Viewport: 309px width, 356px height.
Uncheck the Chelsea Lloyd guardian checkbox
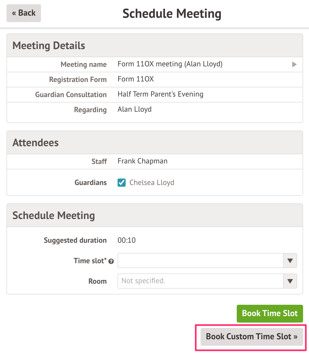(122, 183)
